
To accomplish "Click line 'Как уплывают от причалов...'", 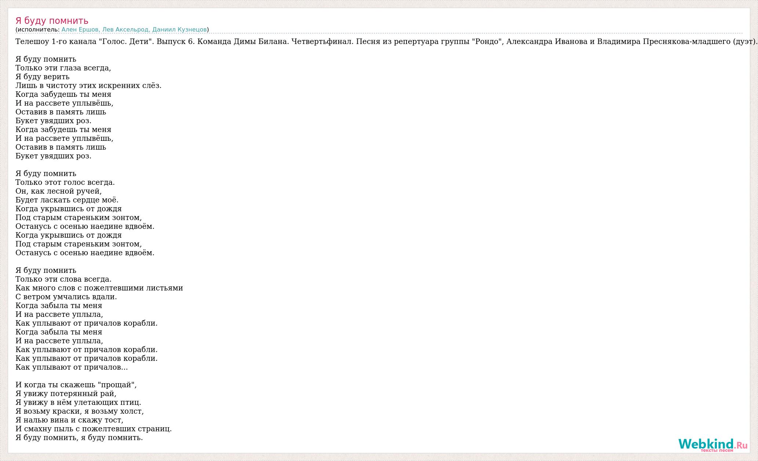I will [x=72, y=367].
